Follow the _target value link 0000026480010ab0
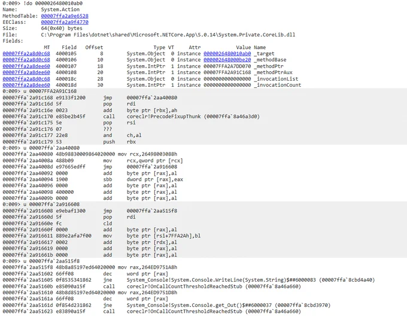Viewport: 407px width, 323px height. tap(227, 54)
